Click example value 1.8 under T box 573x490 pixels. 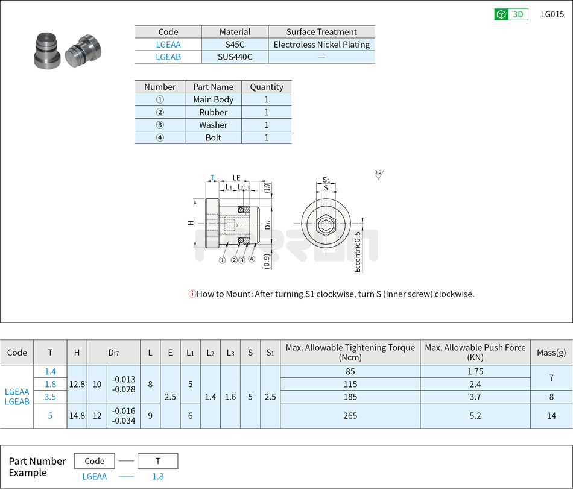pos(158,477)
